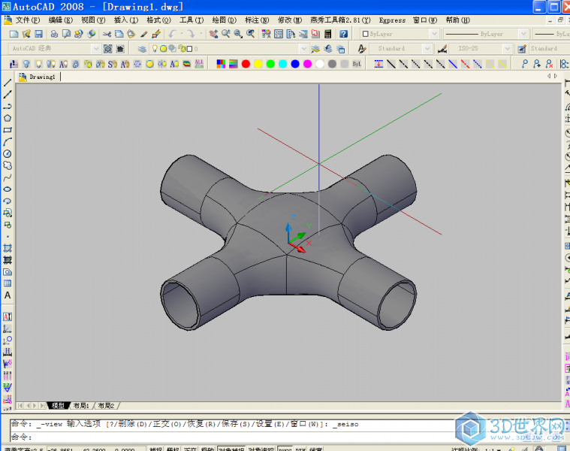
Task: Toggle layer 0 lock padlock icon
Action: coord(181,48)
